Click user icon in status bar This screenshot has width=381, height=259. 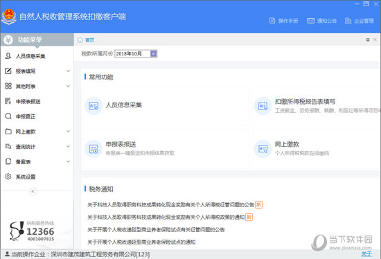click(x=8, y=254)
